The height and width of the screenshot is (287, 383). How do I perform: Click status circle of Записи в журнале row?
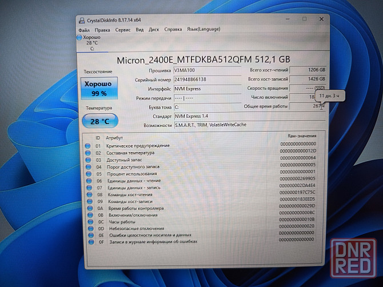pyautogui.click(x=91, y=242)
